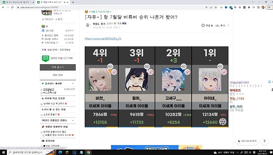
Task: Open the three-dot post options menu
Action: 228,25
